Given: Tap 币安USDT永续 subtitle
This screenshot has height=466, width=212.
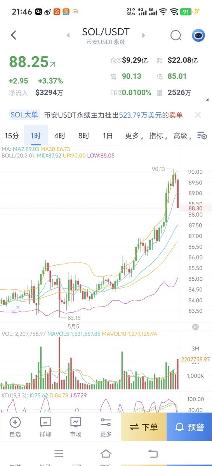Looking at the screenshot, I should click(x=106, y=42).
